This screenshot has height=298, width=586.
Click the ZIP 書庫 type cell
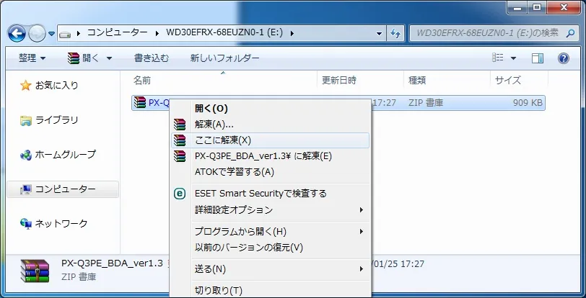coord(426,102)
